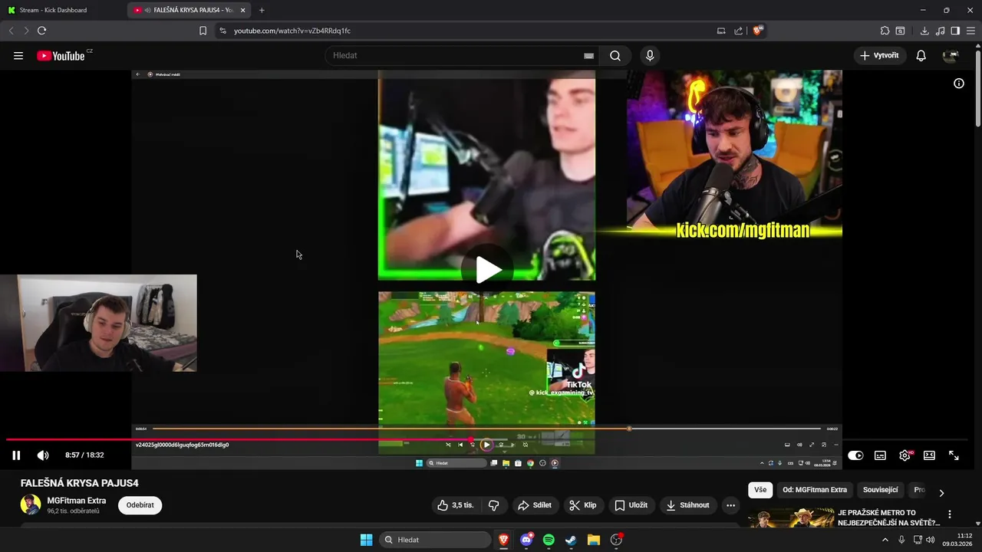Open Brave Shields lion icon

[758, 31]
